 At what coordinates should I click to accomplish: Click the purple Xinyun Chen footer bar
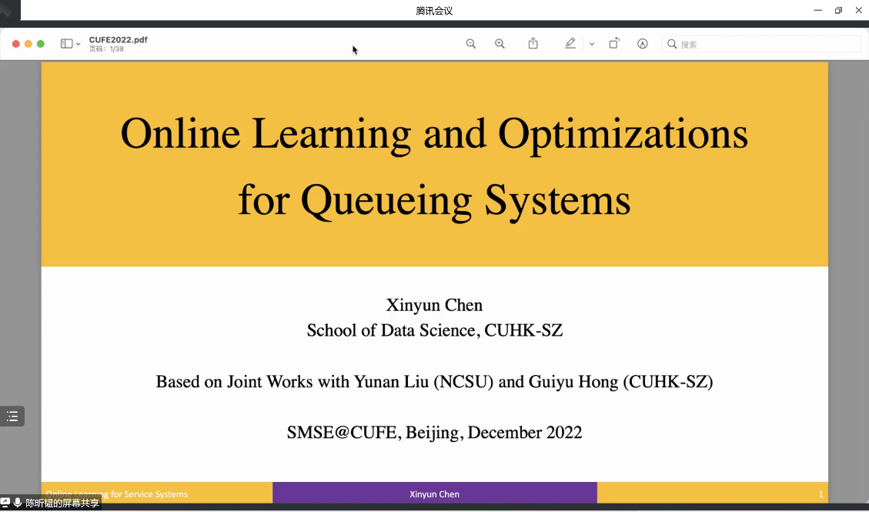(x=434, y=494)
